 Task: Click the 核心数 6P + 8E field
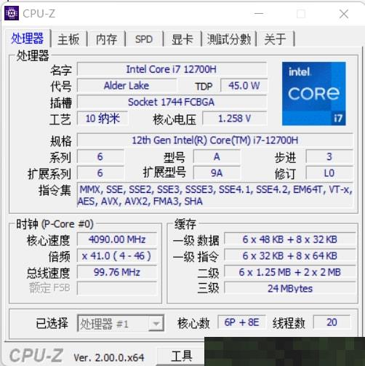(241, 322)
